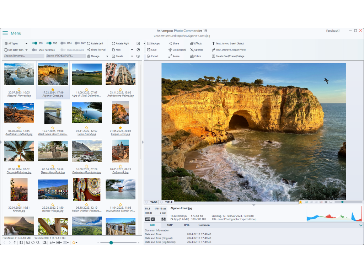
Task: Click the Rotate Left tool
Action: 95,43
